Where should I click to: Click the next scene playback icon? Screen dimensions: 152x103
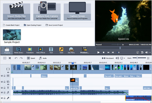[118, 52]
